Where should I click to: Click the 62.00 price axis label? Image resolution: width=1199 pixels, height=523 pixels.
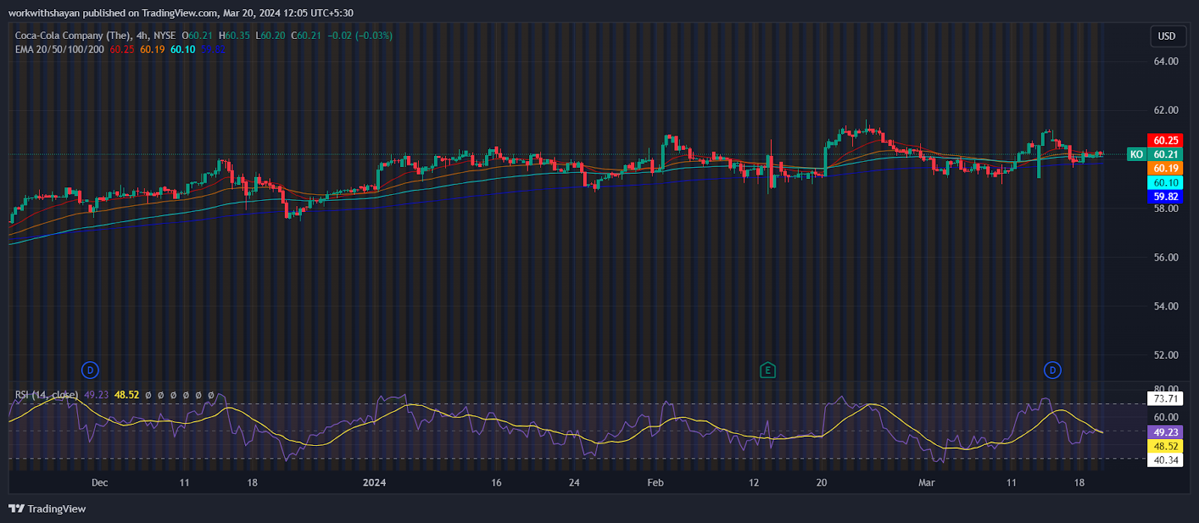(x=1166, y=110)
